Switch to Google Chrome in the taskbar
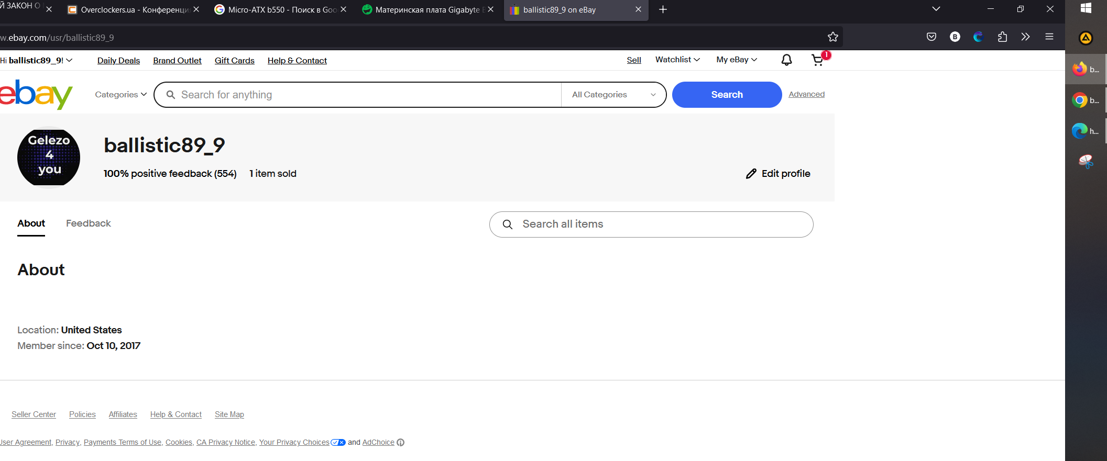Image resolution: width=1107 pixels, height=461 pixels. coord(1086,100)
